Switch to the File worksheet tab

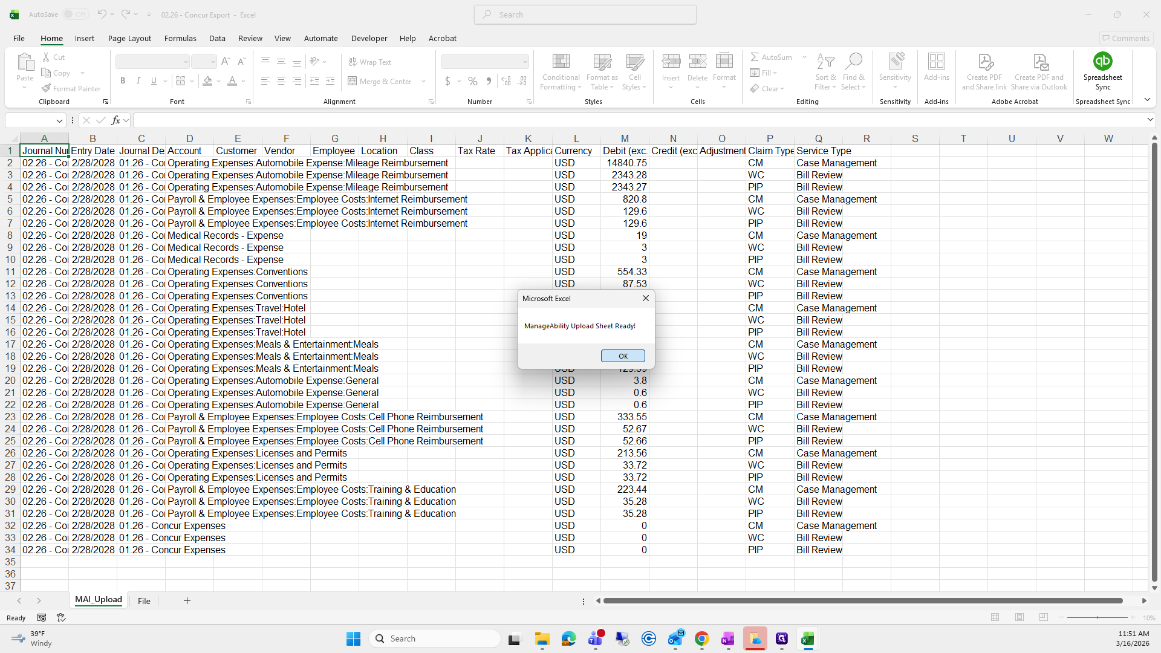[x=144, y=601]
